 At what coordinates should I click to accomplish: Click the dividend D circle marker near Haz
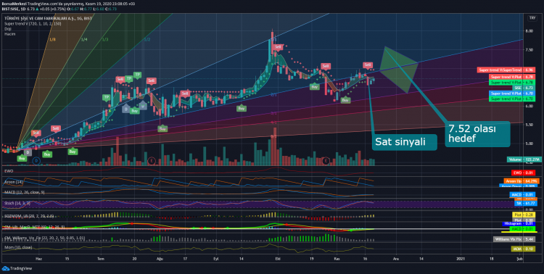click(37, 161)
